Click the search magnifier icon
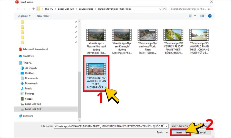This screenshot has width=231, height=138. click(209, 9)
